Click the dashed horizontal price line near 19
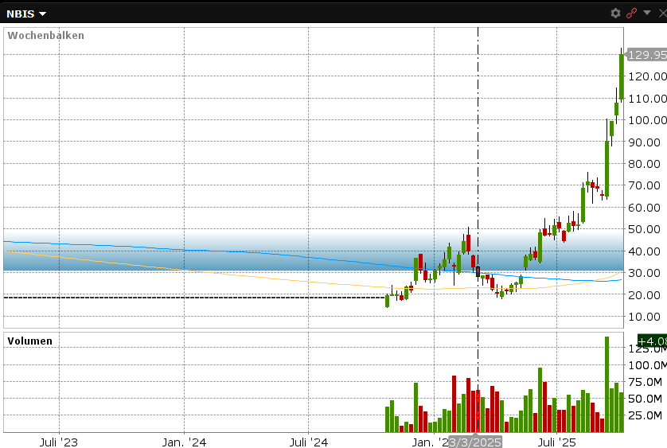Viewport: 667px width, 448px height. coord(194,298)
